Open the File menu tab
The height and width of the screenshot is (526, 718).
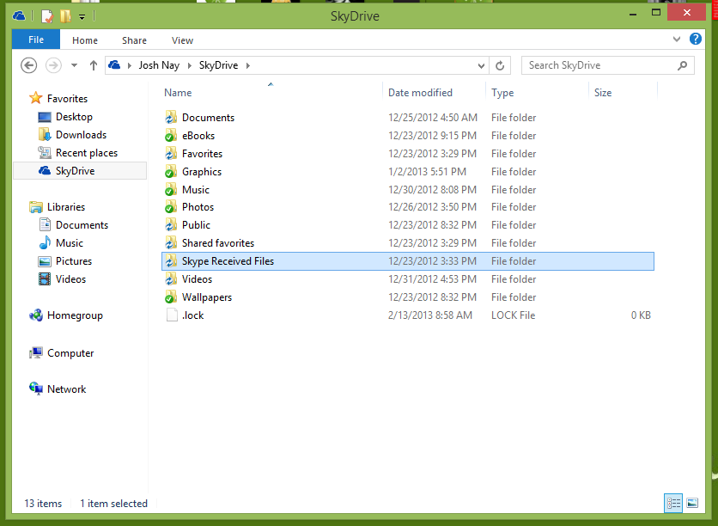click(36, 40)
